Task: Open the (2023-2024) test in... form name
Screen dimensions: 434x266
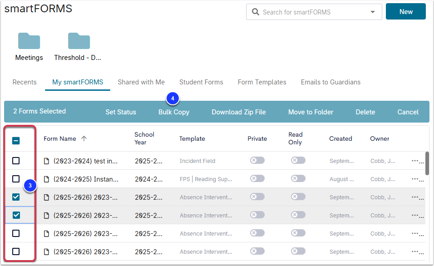Action: (85, 161)
